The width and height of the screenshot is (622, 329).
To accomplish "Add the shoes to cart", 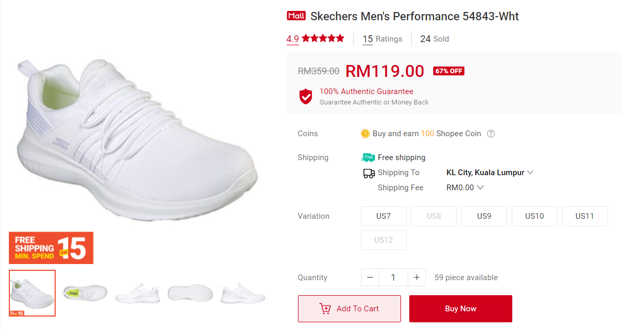I will [x=349, y=309].
